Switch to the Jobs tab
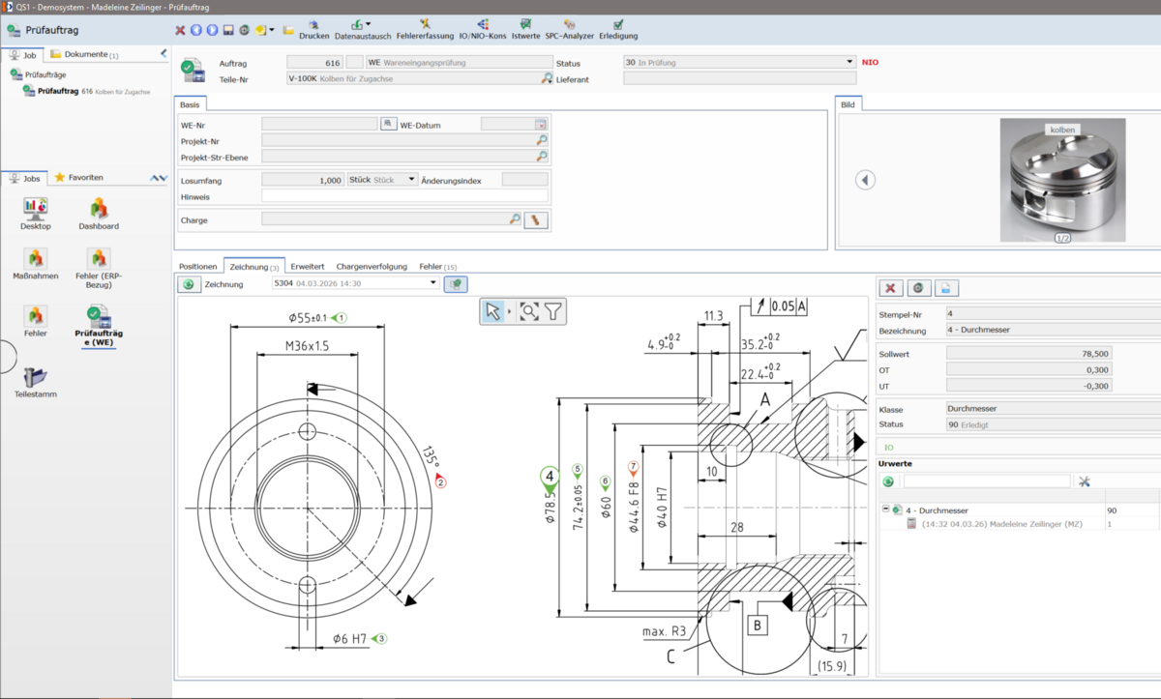This screenshot has height=699, width=1161. click(x=24, y=178)
